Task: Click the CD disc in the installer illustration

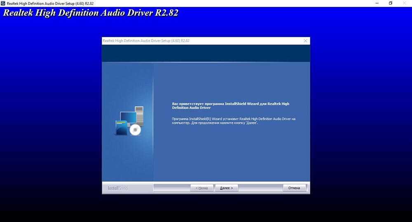Action: pyautogui.click(x=135, y=130)
